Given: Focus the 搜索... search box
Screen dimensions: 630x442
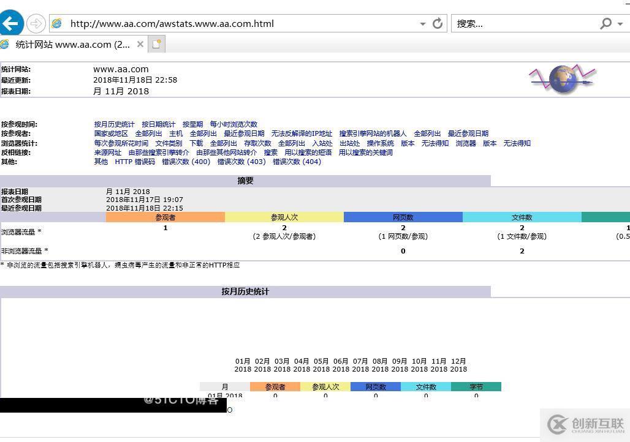Looking at the screenshot, I should pyautogui.click(x=525, y=24).
